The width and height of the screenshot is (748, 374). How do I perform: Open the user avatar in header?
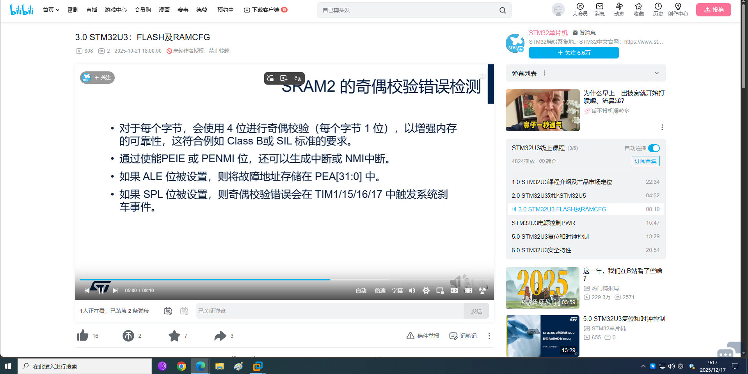[x=558, y=9]
